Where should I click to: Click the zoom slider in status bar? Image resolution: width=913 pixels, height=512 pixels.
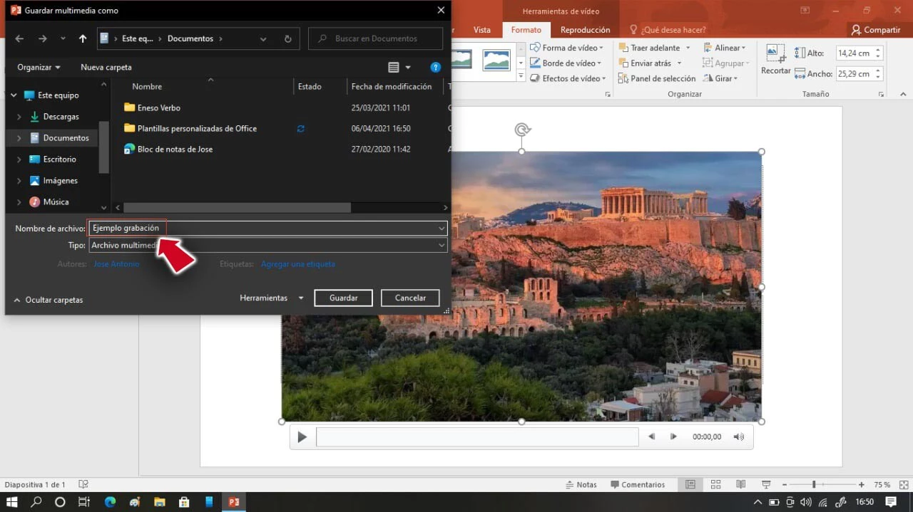point(814,485)
